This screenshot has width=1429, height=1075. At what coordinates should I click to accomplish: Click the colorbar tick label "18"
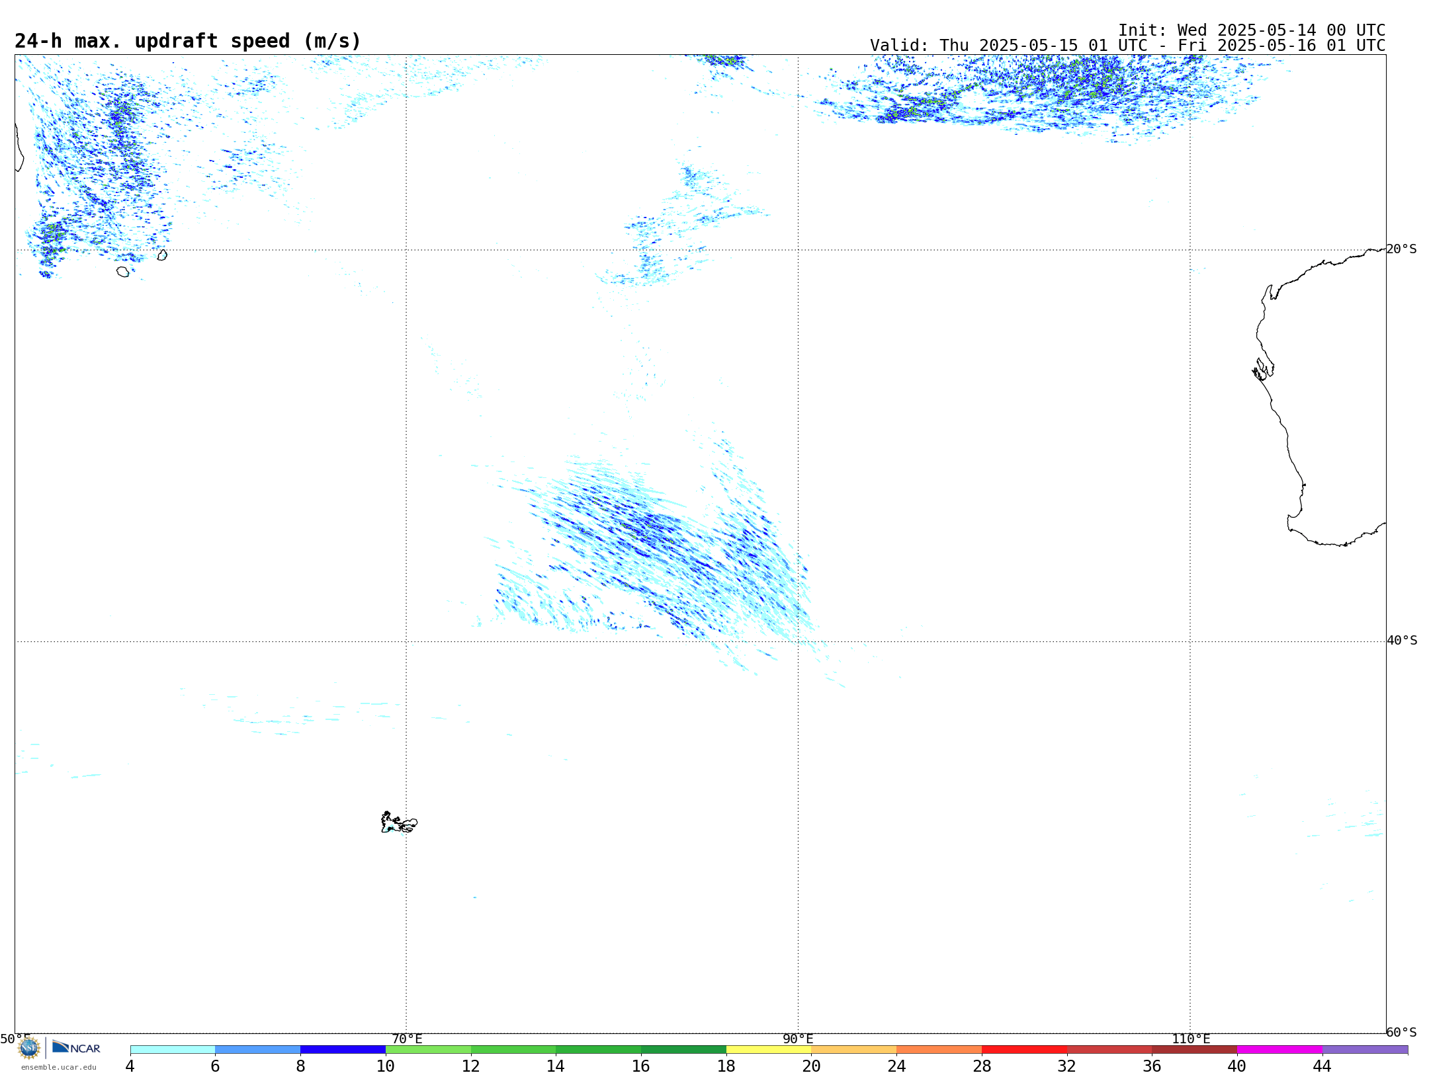[x=726, y=1066]
